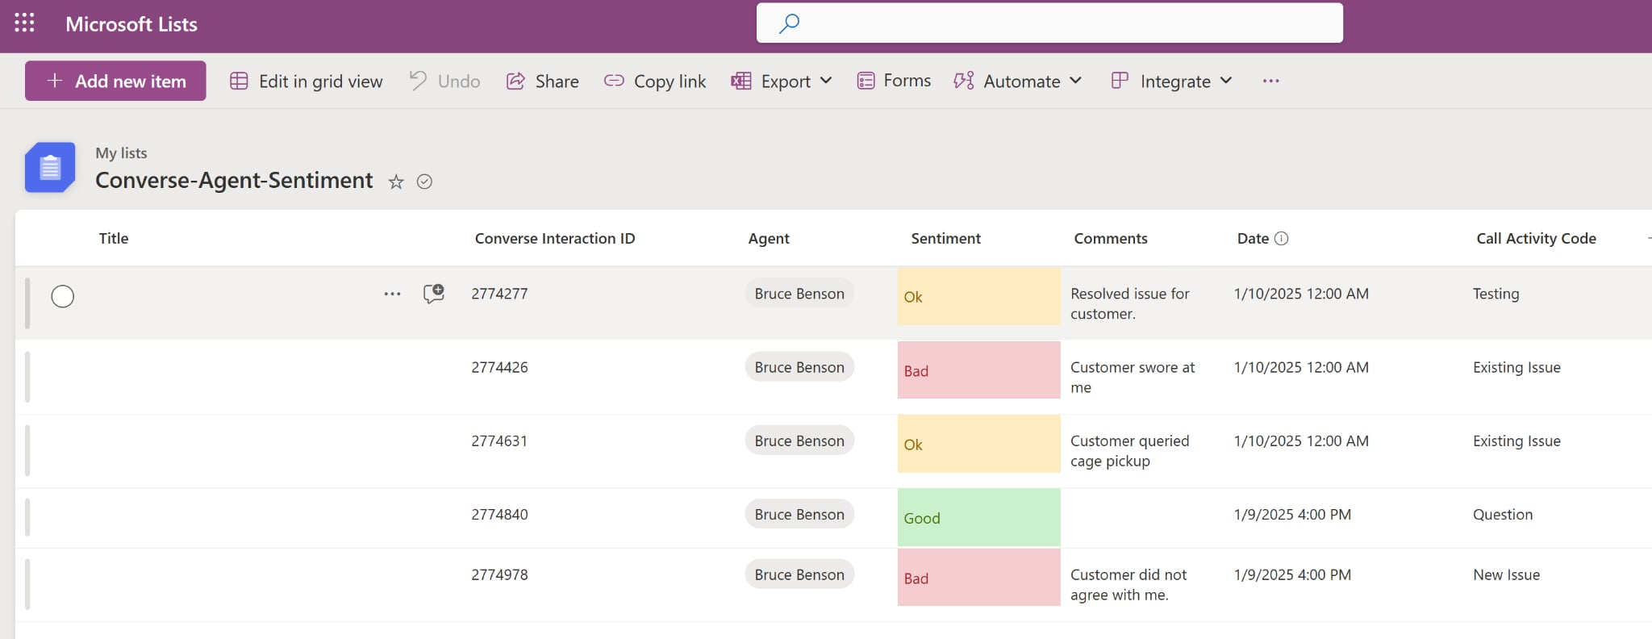Click the Converse-Agent-Sentiment list clipboard icon
The height and width of the screenshot is (639, 1652).
[50, 167]
